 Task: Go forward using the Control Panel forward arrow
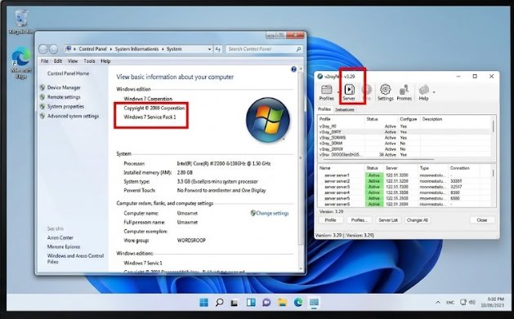point(53,49)
